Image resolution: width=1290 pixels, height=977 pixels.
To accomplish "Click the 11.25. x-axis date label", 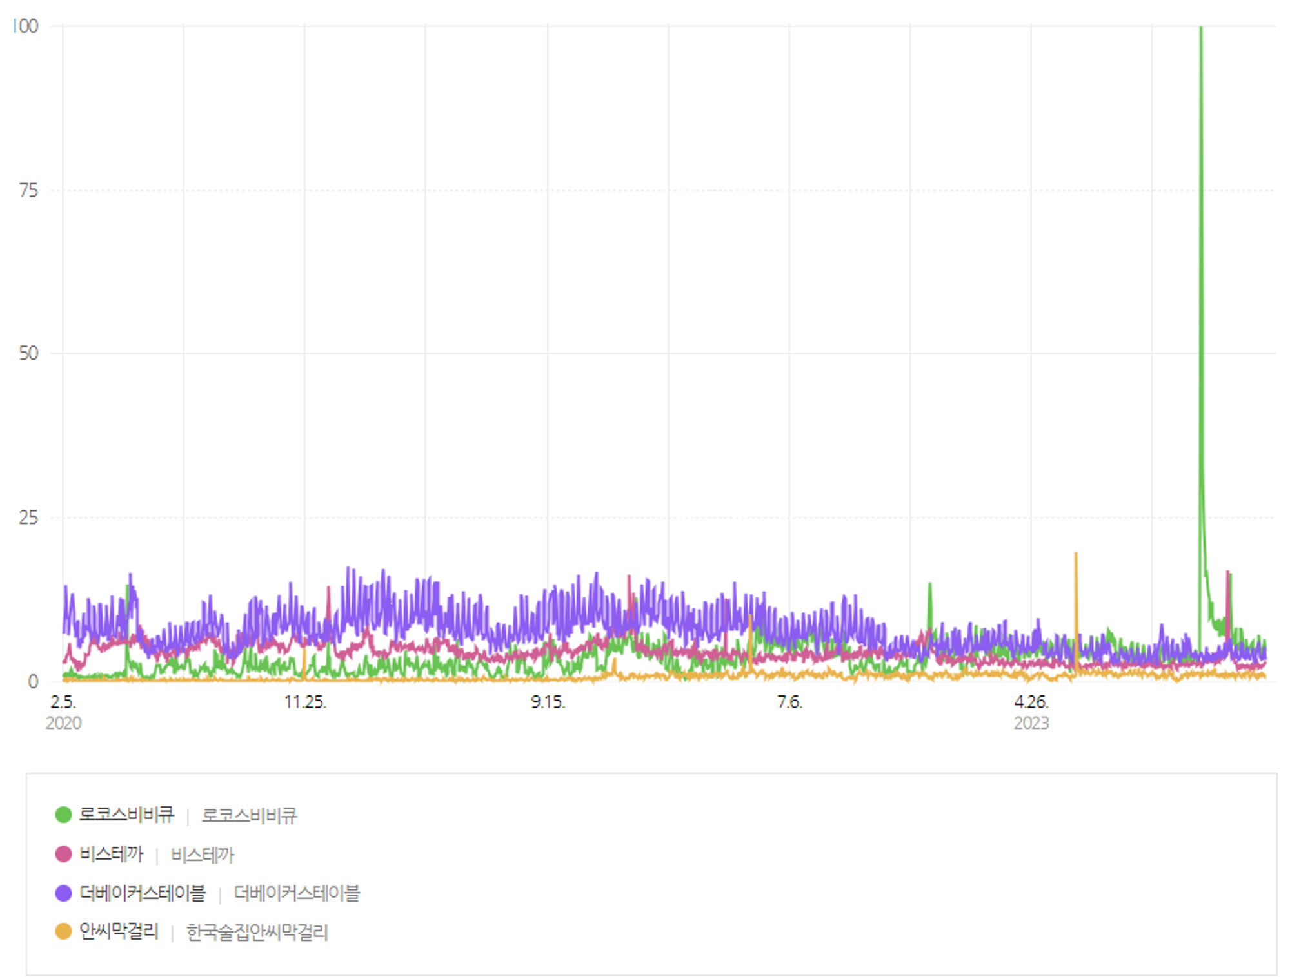I will coord(305,702).
